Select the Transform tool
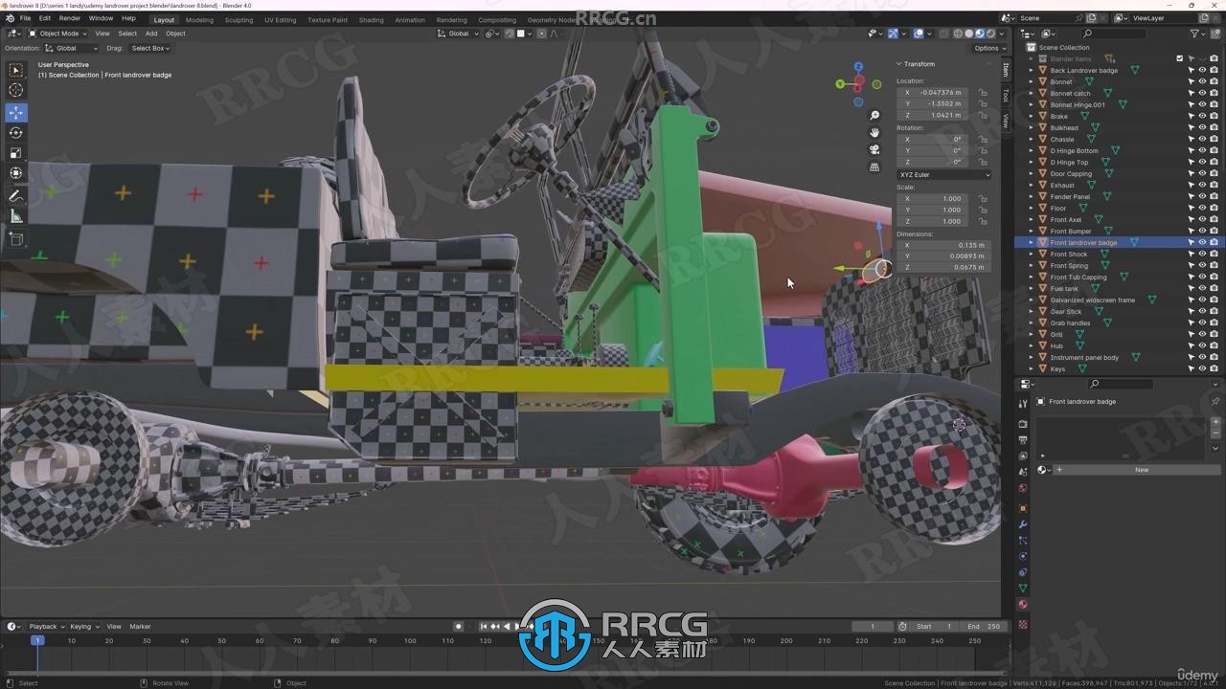 [15, 173]
